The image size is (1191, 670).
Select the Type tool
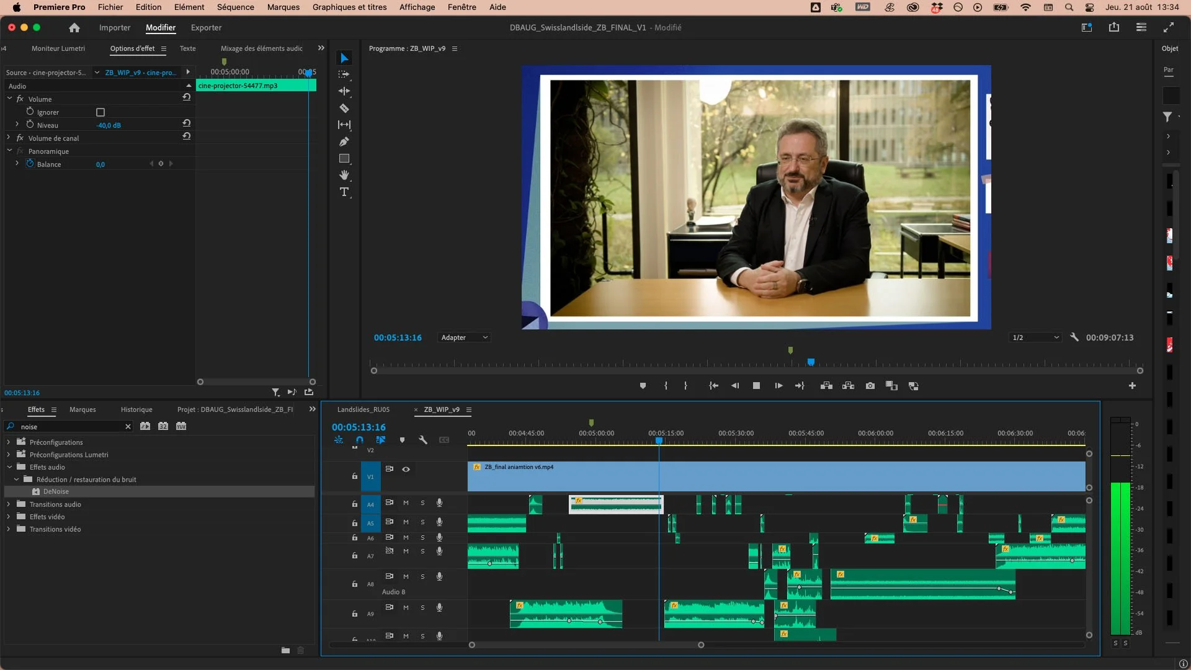(345, 192)
